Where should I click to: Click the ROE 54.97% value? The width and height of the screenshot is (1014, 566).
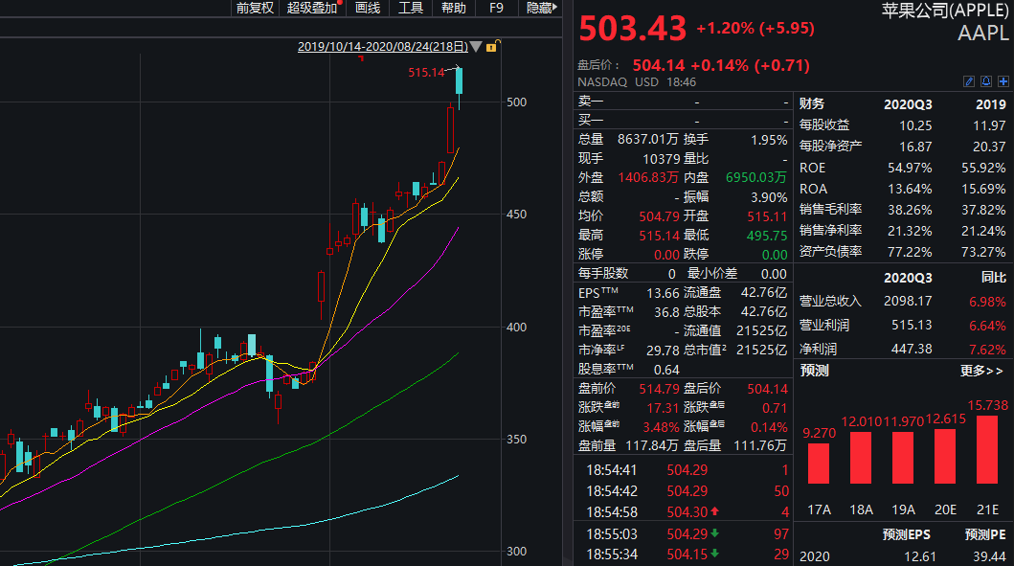point(910,169)
